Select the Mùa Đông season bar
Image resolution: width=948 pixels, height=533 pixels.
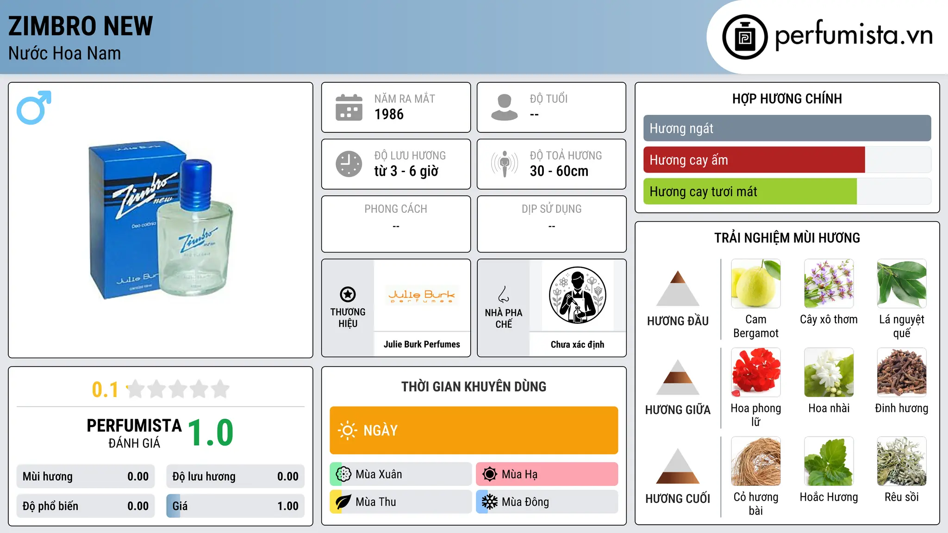tap(547, 502)
